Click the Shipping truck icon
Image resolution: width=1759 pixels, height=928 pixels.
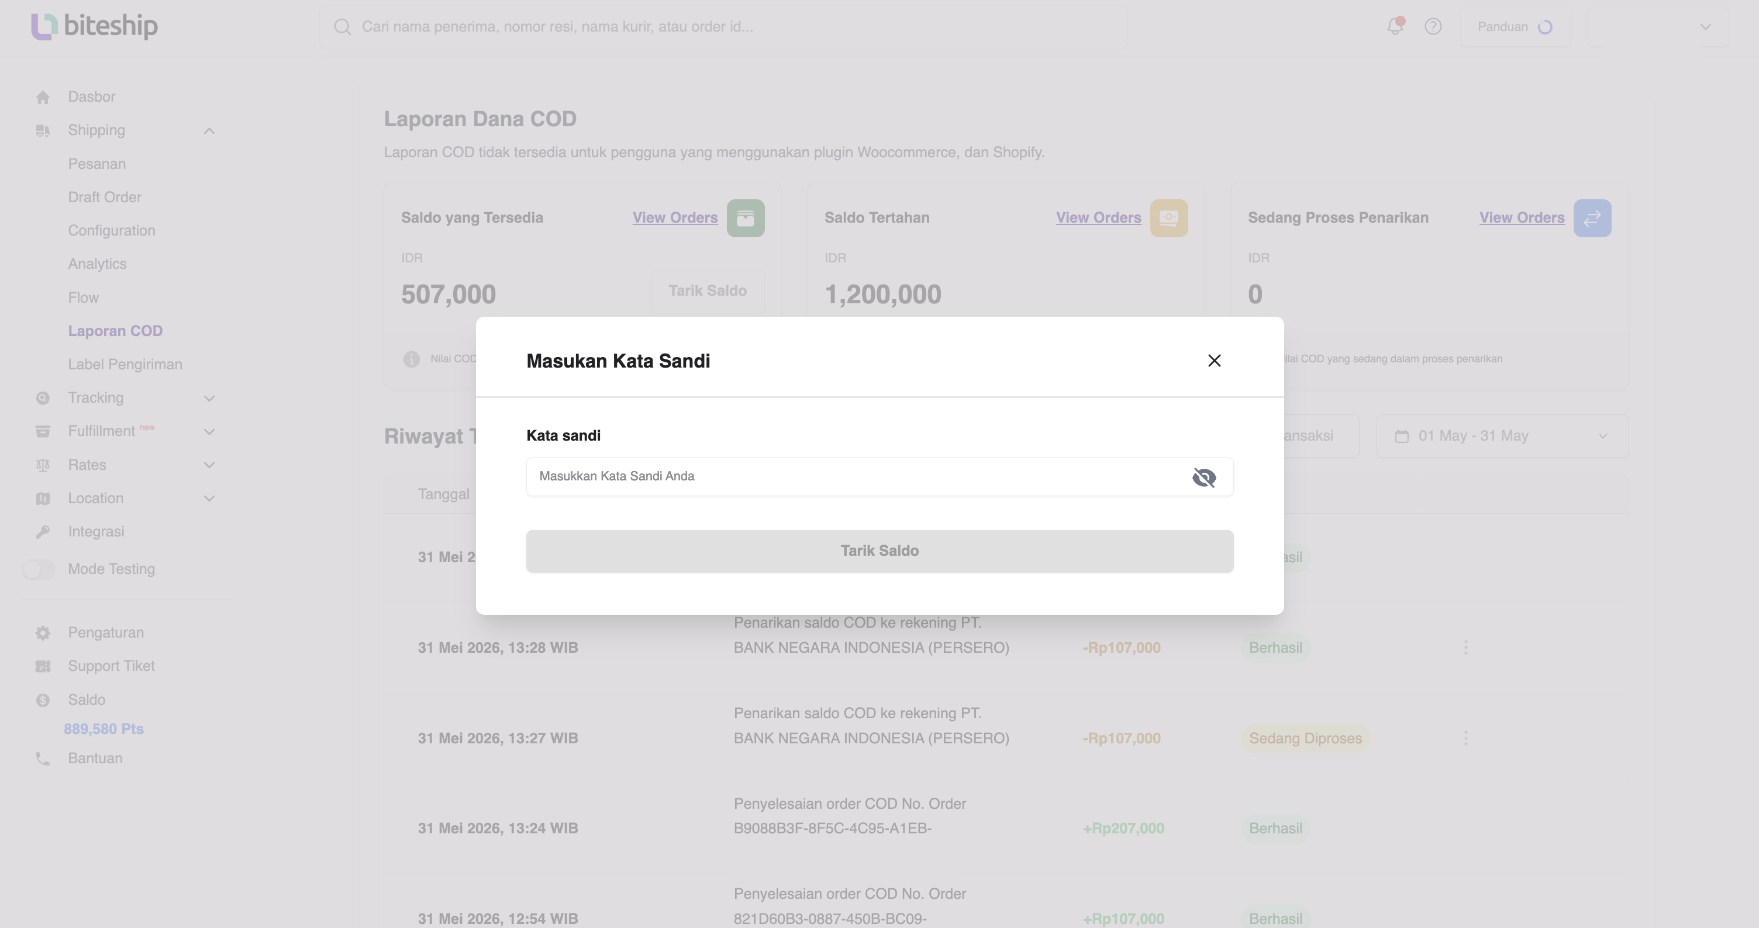pyautogui.click(x=42, y=130)
